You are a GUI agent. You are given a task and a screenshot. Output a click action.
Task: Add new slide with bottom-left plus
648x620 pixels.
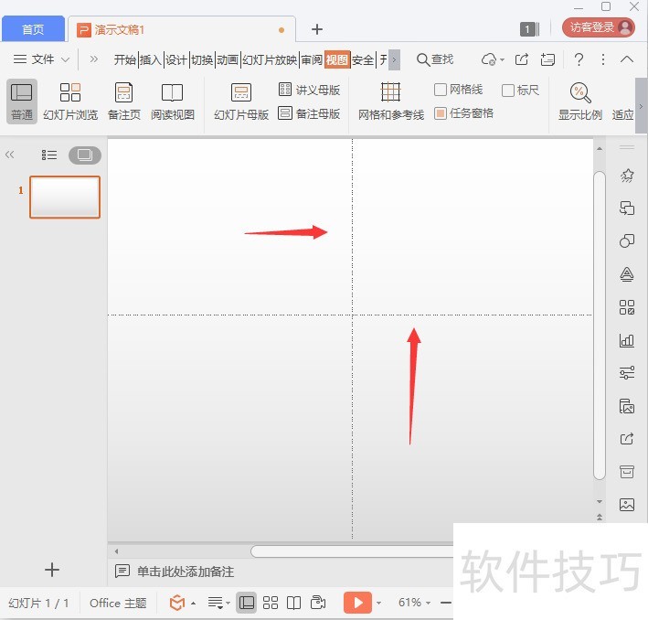click(52, 570)
